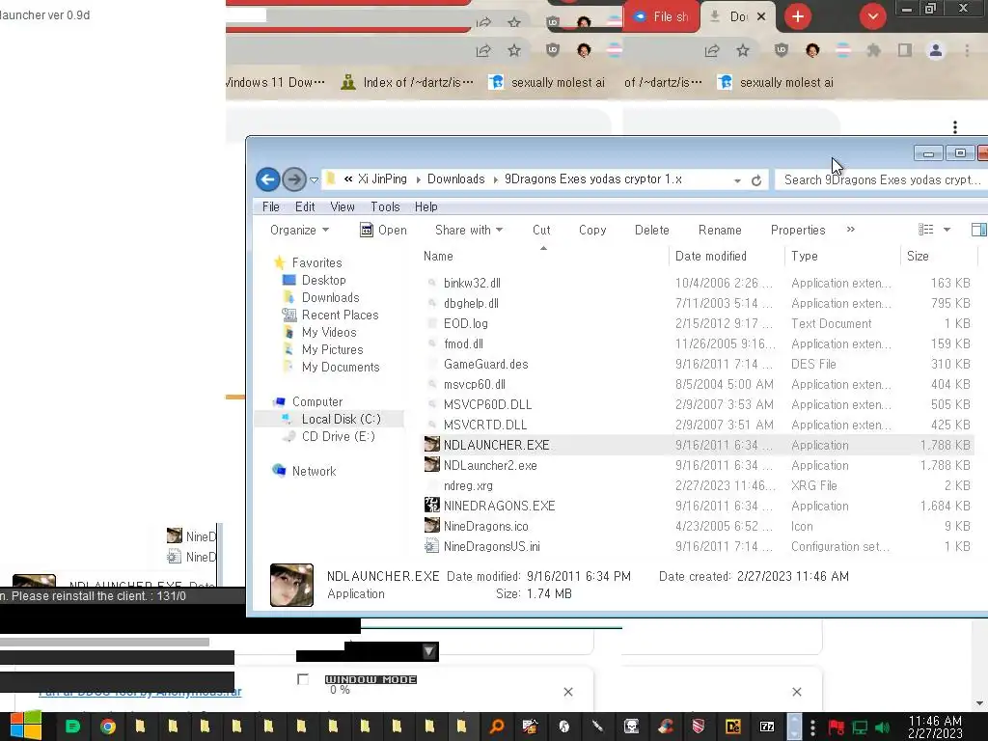Image resolution: width=988 pixels, height=741 pixels.
Task: Click Cut in the Explorer toolbar
Action: click(541, 230)
